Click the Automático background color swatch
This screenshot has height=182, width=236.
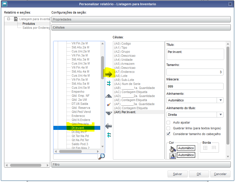pos(186,148)
